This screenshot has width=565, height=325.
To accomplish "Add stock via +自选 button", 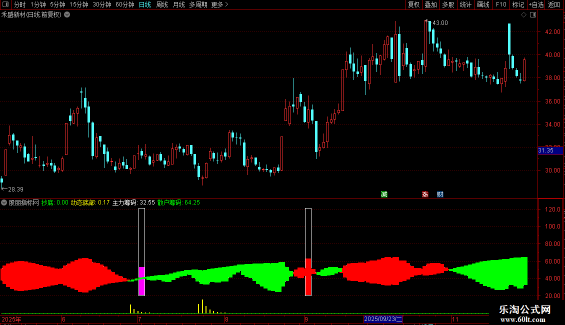I will tap(536, 4).
